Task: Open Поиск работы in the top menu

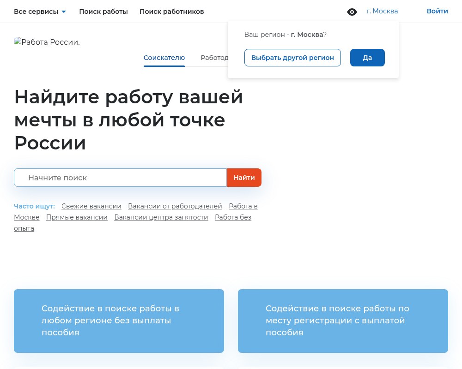Action: click(103, 12)
